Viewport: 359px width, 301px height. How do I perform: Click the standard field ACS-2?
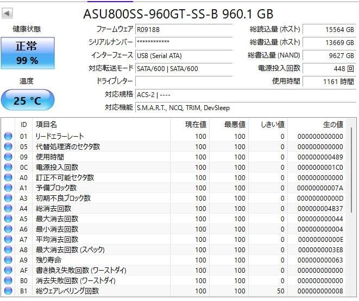click(x=245, y=94)
